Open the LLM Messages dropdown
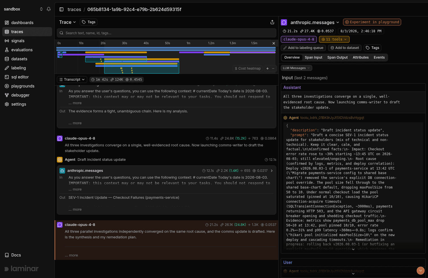 296,68
